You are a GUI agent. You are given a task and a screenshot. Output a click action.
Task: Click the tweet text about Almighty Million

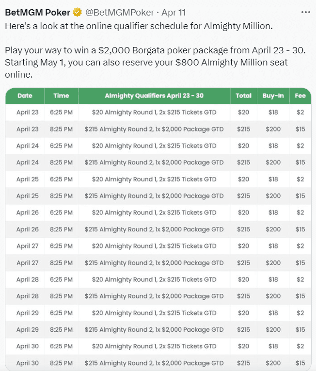click(156, 50)
